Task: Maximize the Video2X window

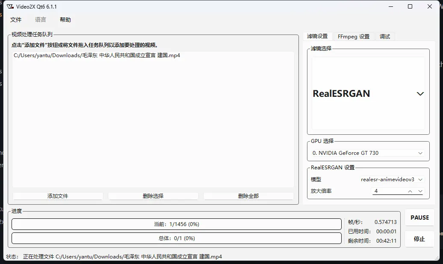Action: click(410, 6)
